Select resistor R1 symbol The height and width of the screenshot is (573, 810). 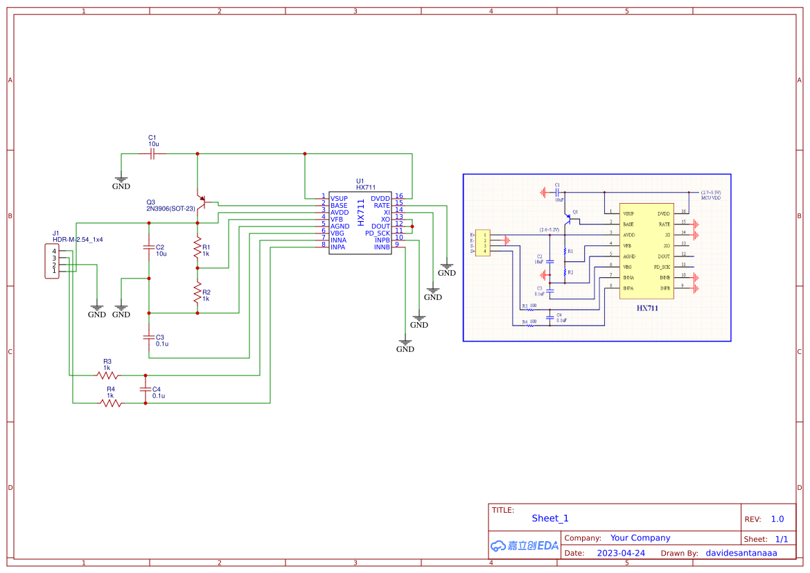[x=197, y=246]
